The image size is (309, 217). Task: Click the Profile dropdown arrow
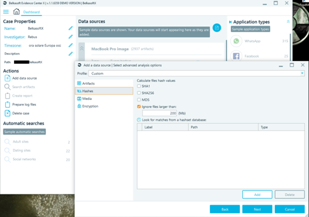(302, 73)
